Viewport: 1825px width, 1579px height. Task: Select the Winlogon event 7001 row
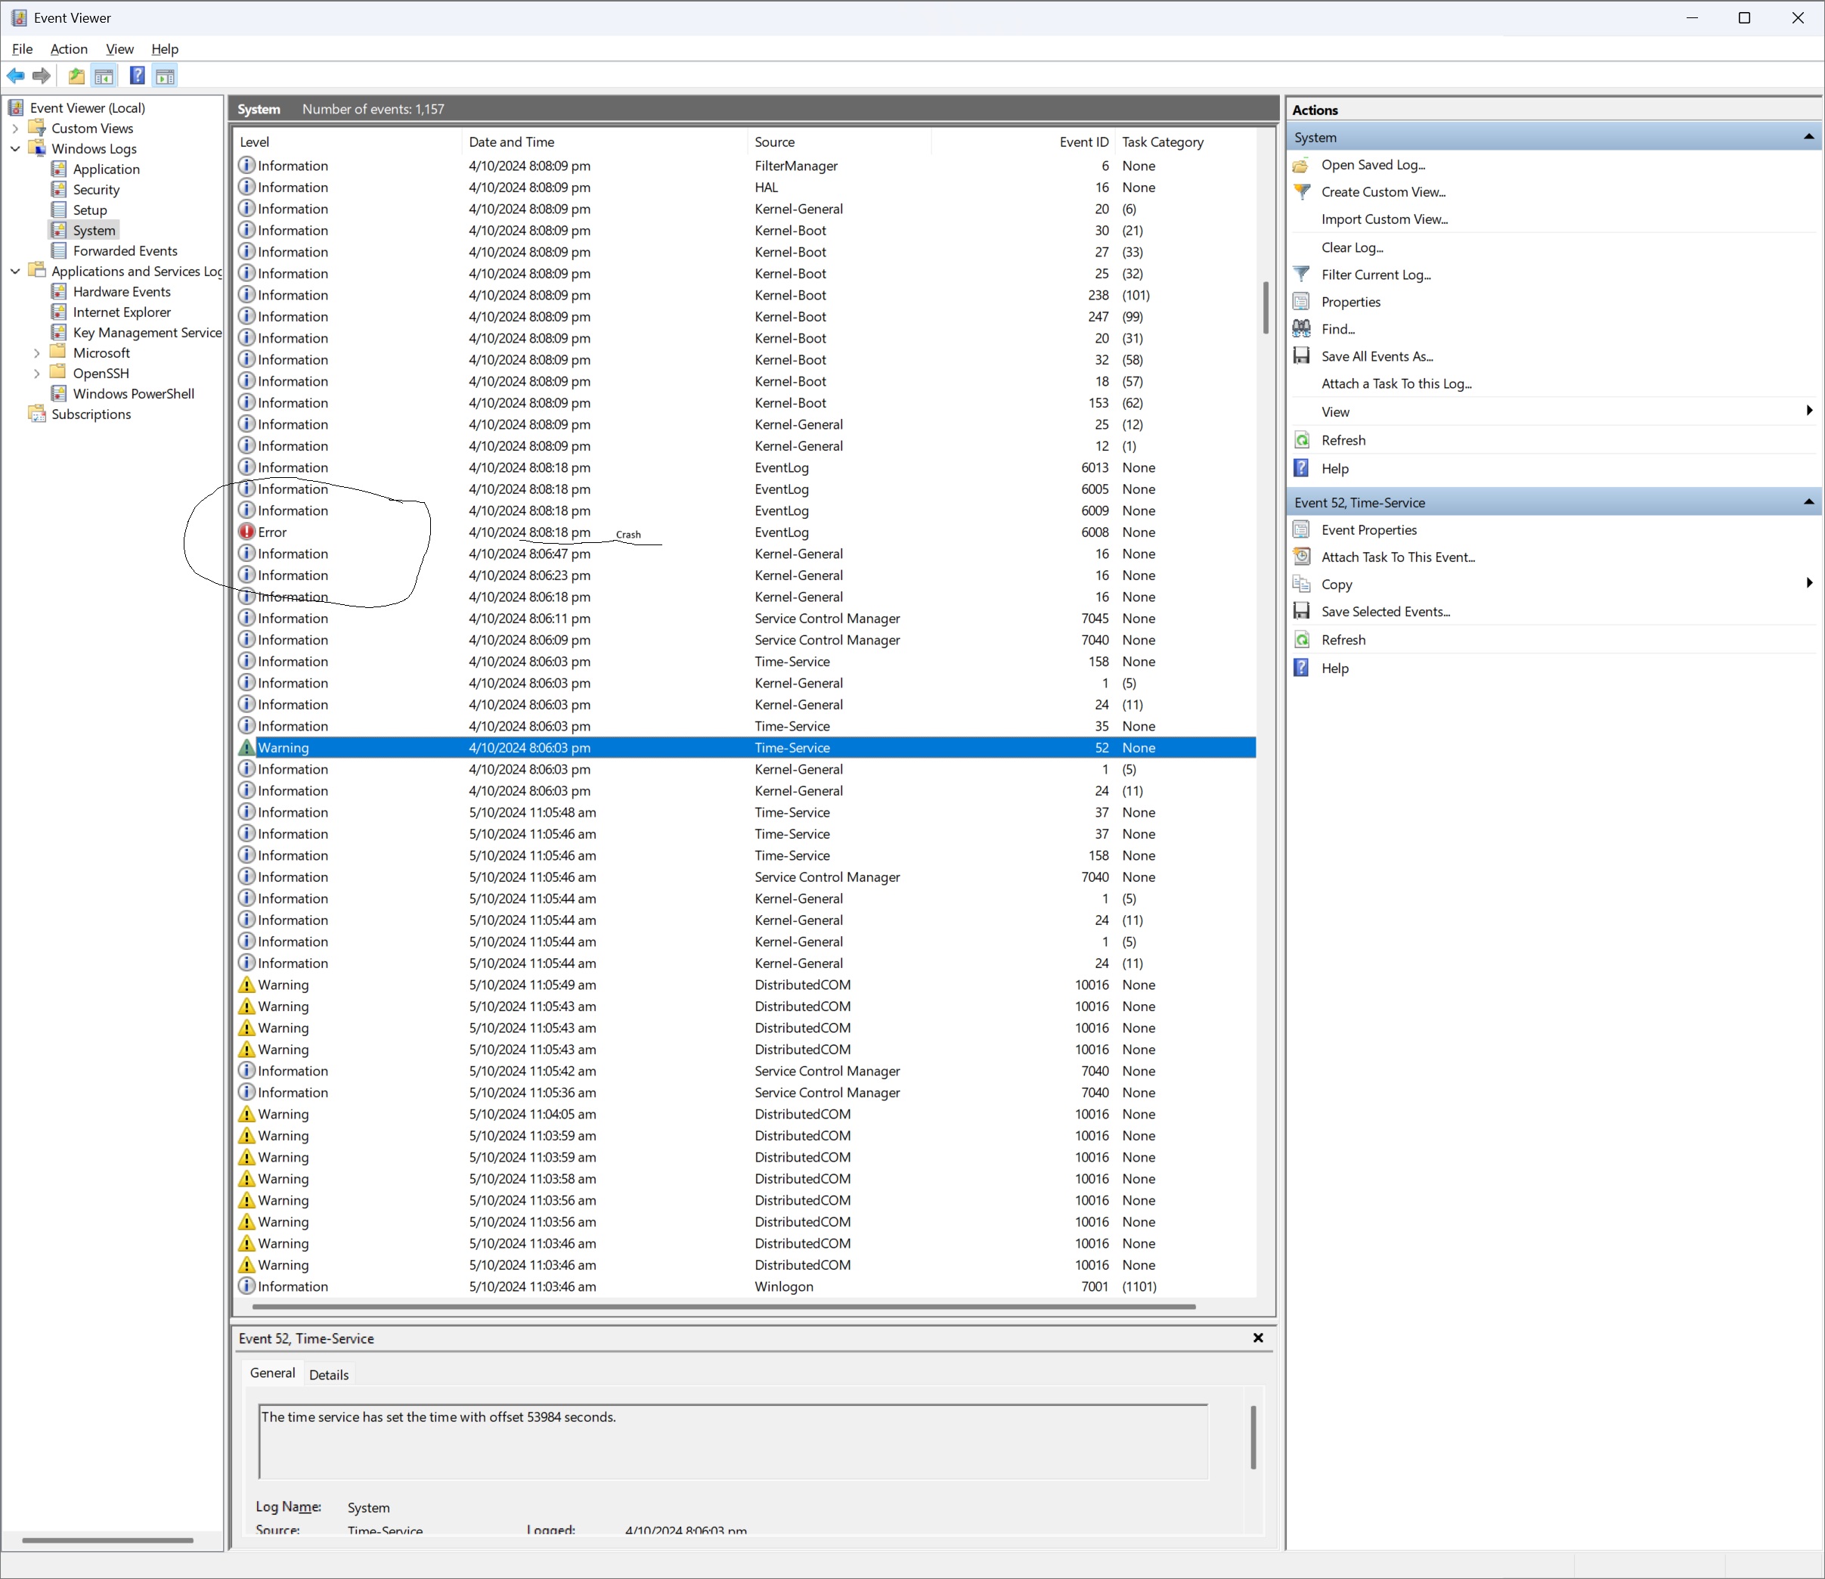745,1286
